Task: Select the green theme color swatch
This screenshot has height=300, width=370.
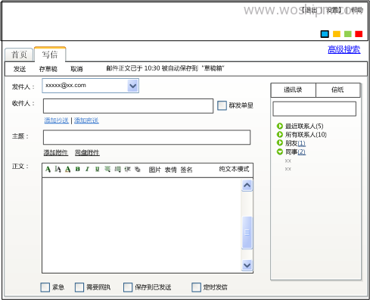Action: [348, 34]
